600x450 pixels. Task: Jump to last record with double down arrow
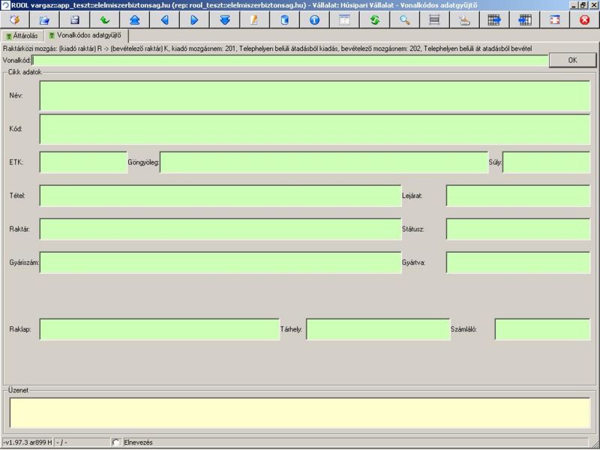click(x=224, y=20)
